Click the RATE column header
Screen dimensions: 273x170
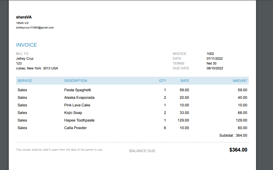tap(185, 81)
